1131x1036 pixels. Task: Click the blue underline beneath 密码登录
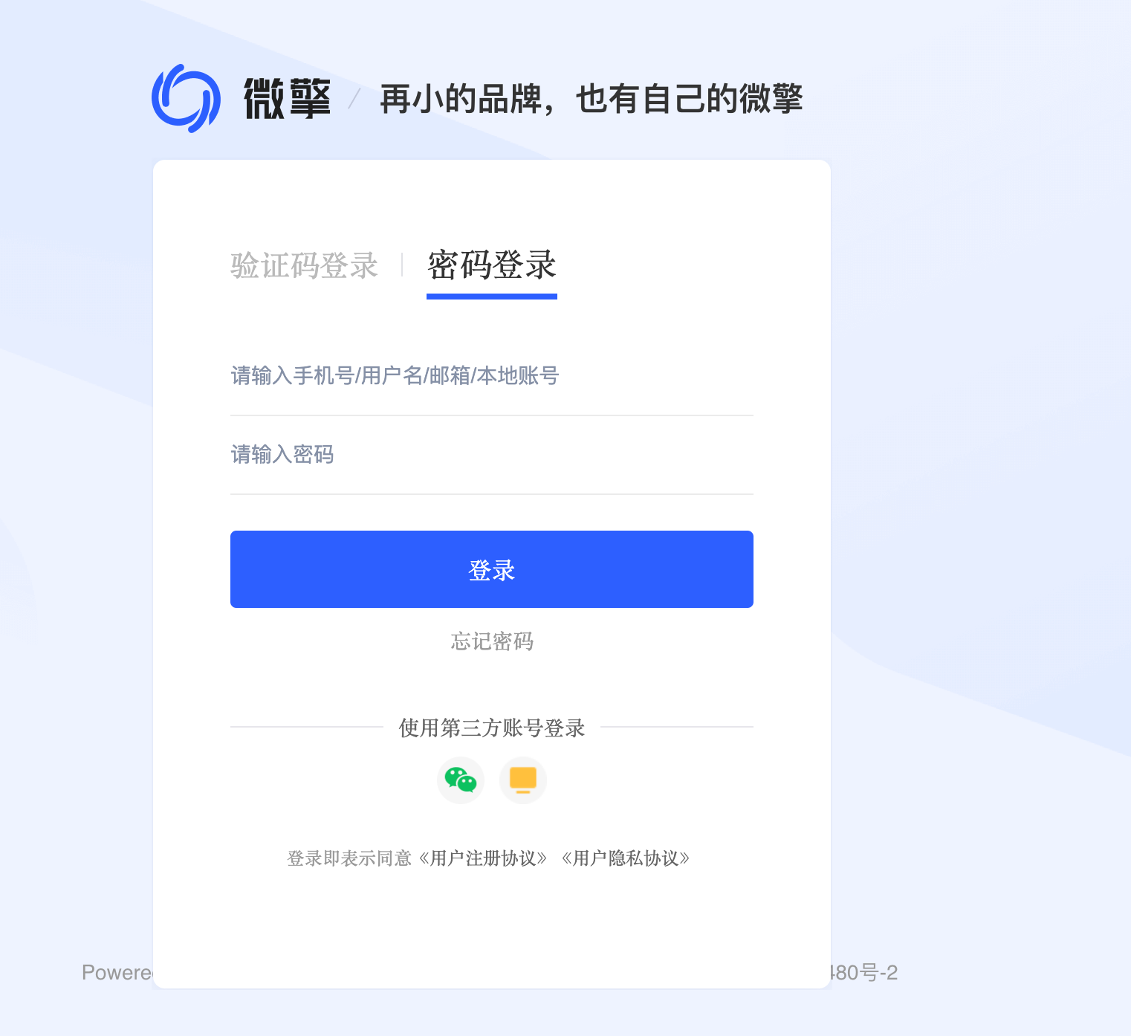point(492,297)
